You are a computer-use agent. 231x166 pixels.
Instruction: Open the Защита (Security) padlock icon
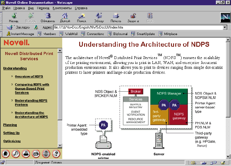coord(133,18)
